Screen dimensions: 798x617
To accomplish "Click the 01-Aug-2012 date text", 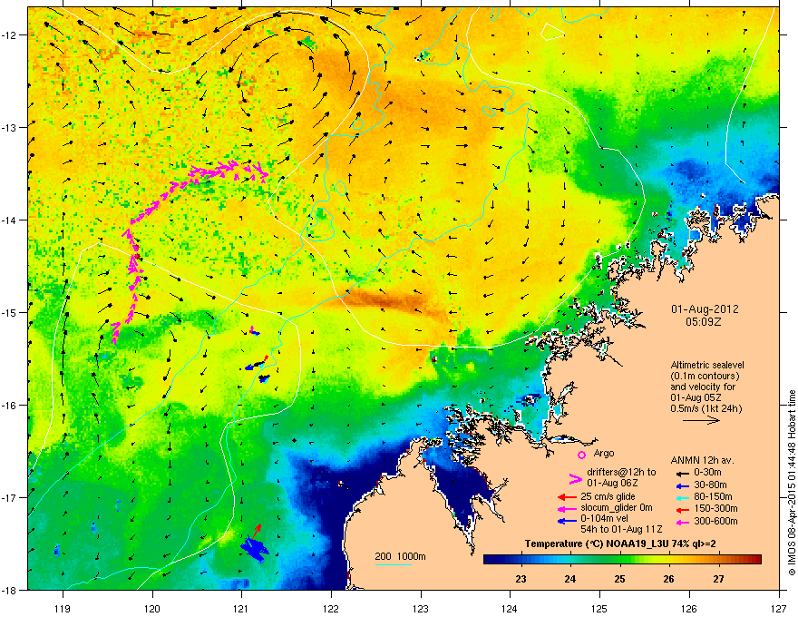I will click(x=705, y=309).
